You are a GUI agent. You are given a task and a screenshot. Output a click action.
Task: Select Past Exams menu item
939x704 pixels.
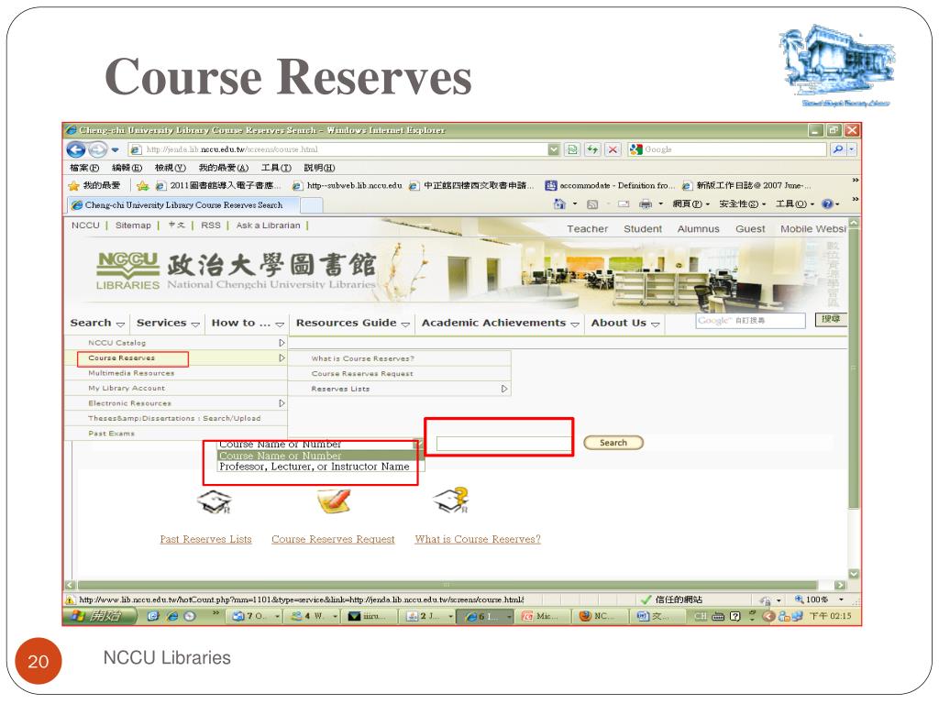111,434
